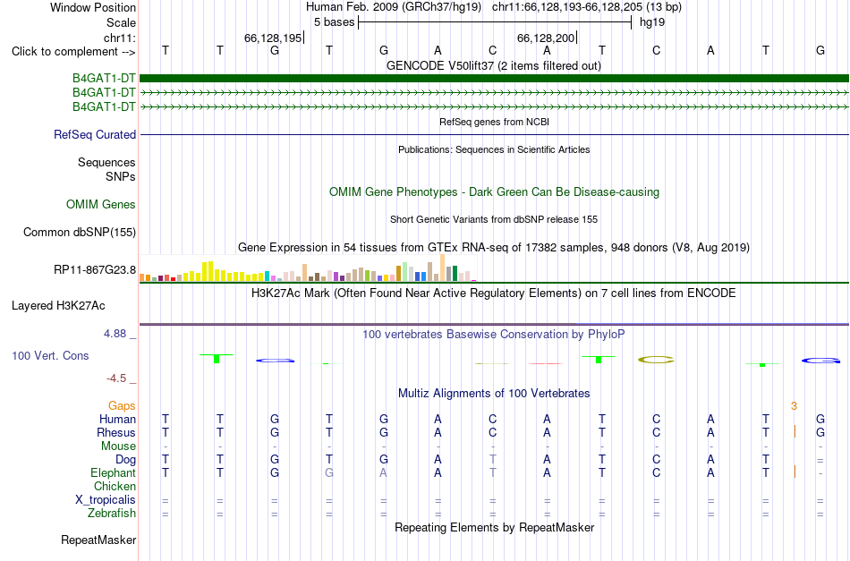Viewport: 850px width, 561px height.
Task: Select the X_tropicalis species label
Action: (x=106, y=500)
